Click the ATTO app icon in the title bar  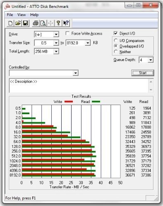click(7, 7)
